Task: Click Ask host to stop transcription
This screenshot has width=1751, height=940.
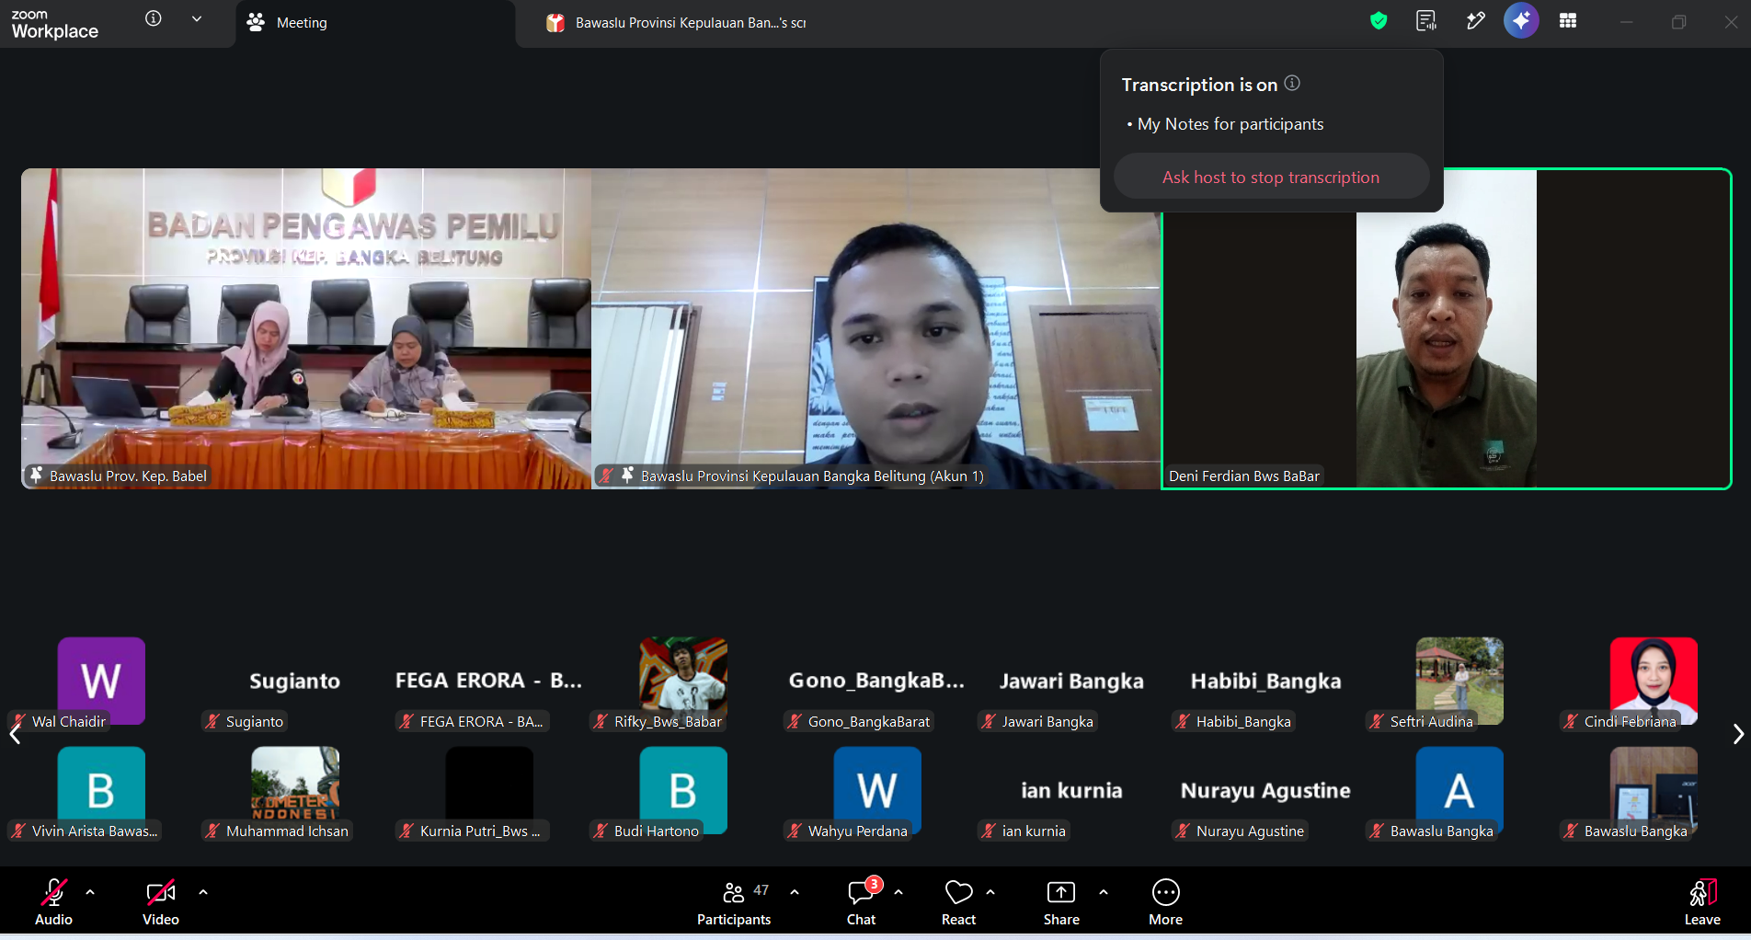Action: click(1271, 177)
